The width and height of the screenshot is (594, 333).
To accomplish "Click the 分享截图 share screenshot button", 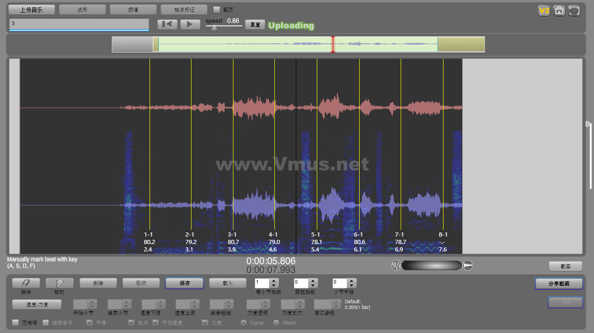I will pos(559,283).
